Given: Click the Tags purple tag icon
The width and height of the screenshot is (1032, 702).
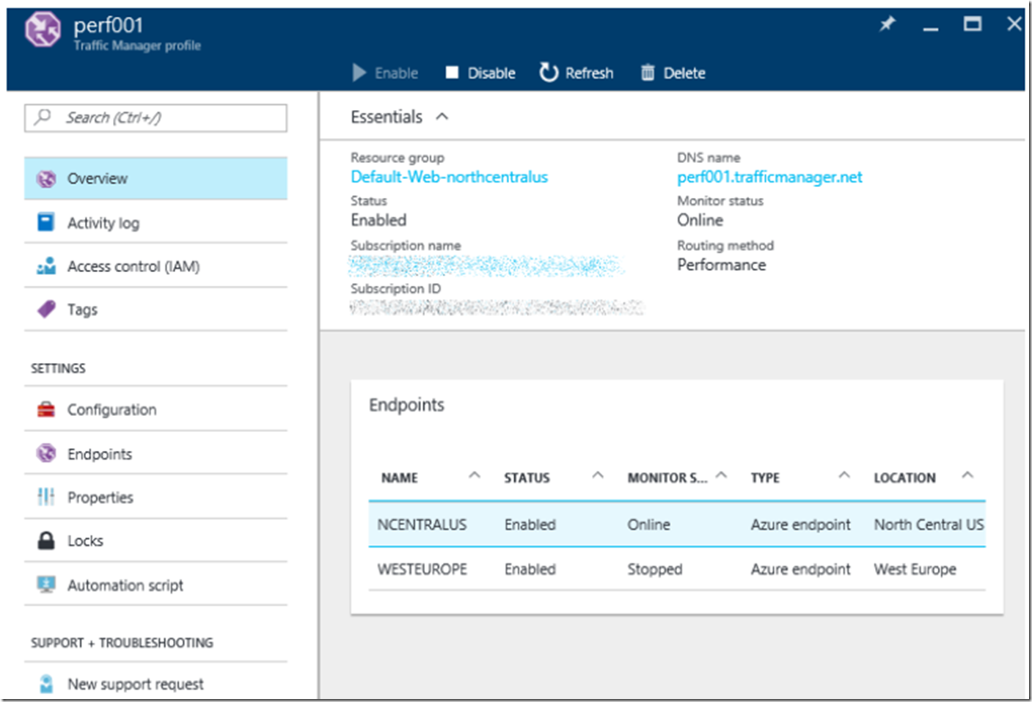Looking at the screenshot, I should click(46, 309).
